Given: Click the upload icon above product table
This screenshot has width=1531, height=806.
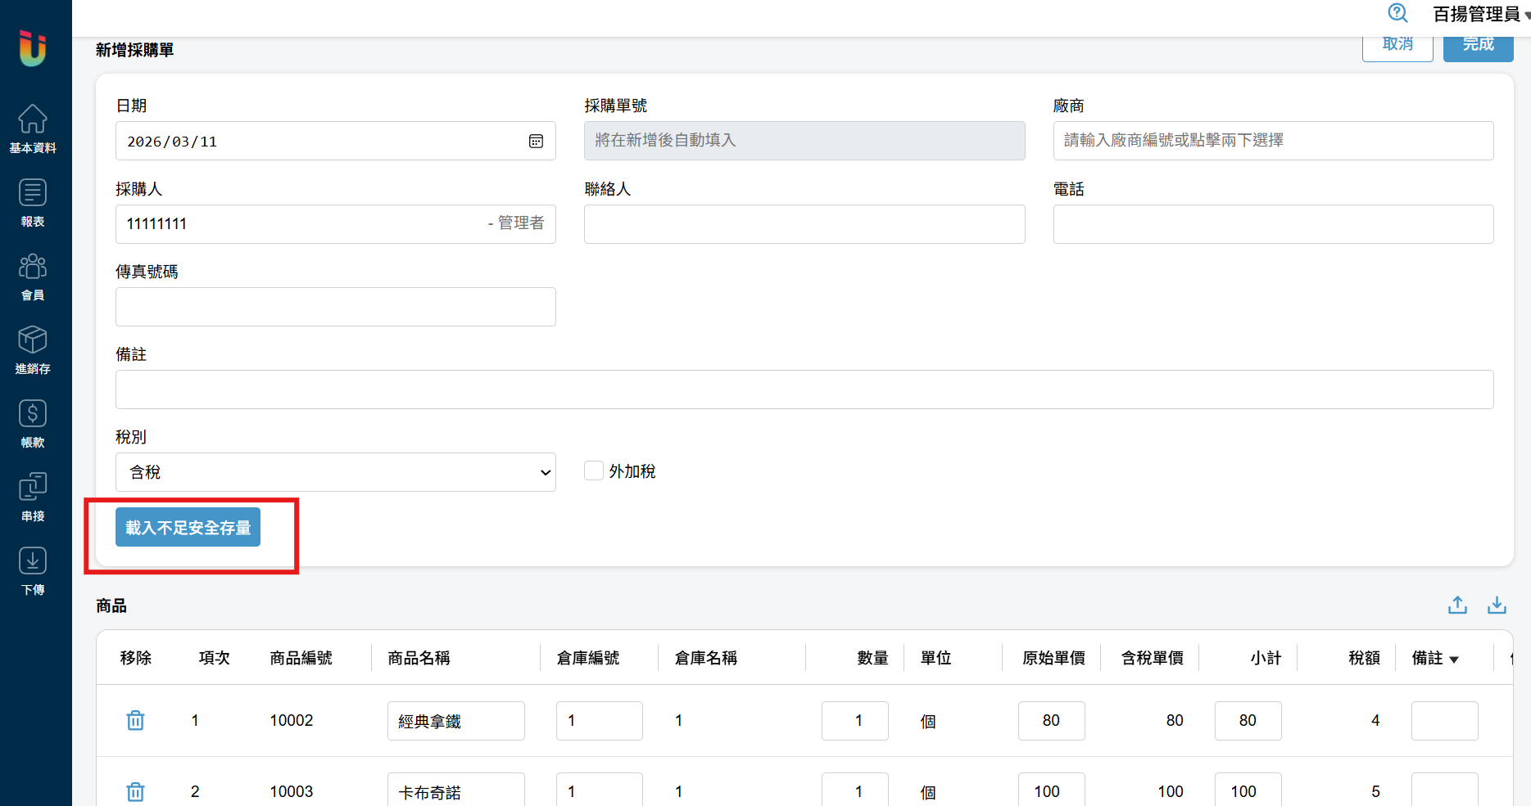Looking at the screenshot, I should point(1457,605).
